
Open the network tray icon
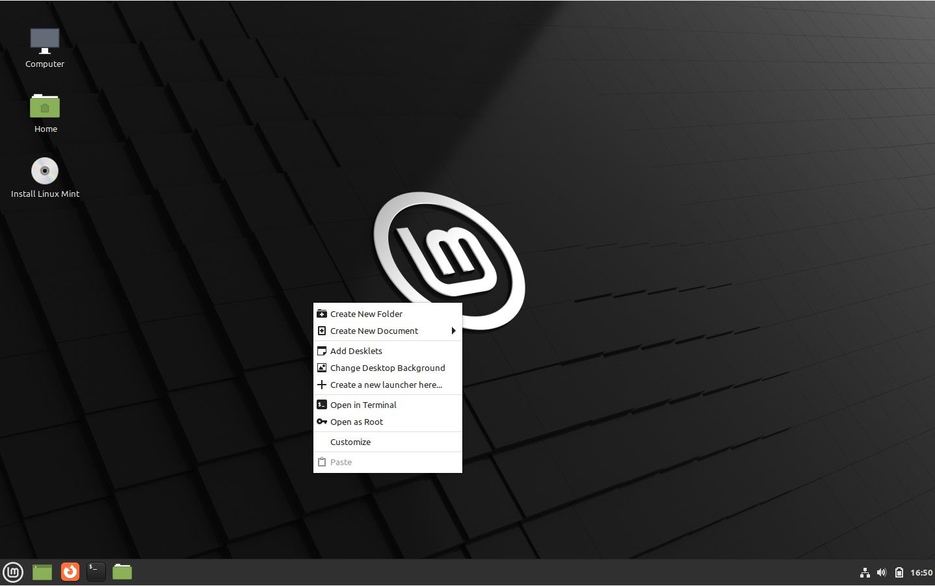(865, 572)
